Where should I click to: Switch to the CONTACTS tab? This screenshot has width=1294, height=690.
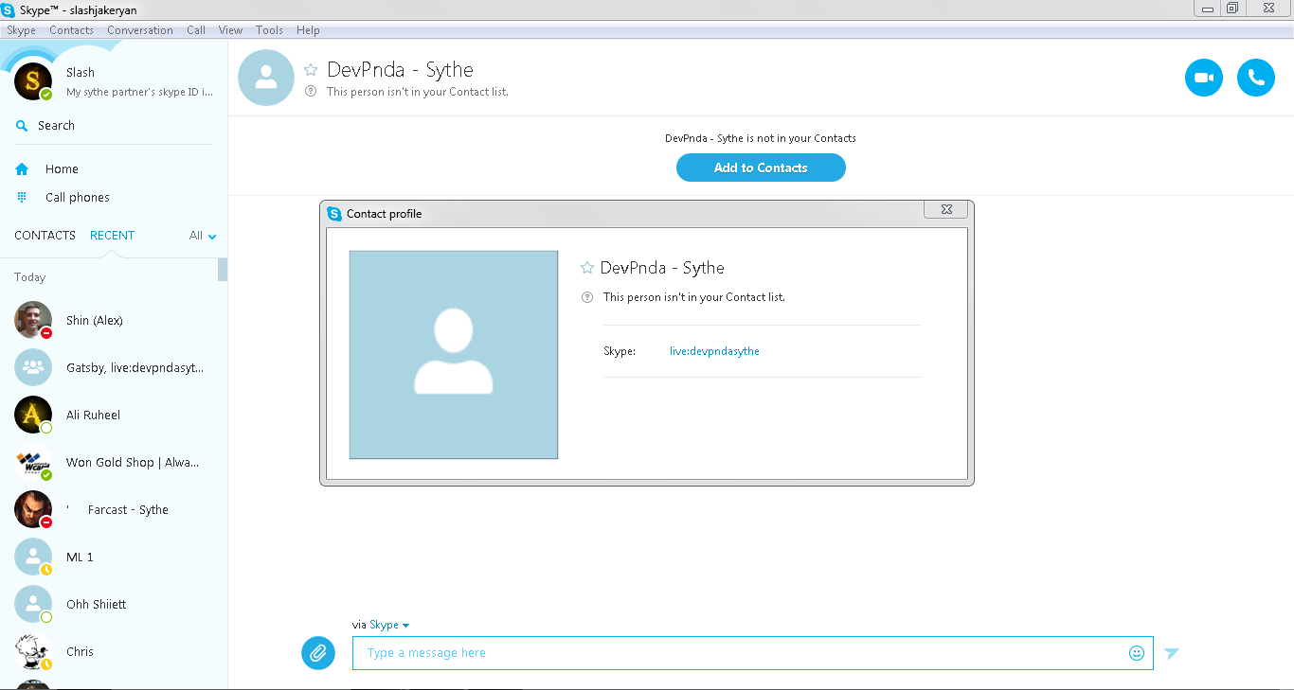[45, 236]
